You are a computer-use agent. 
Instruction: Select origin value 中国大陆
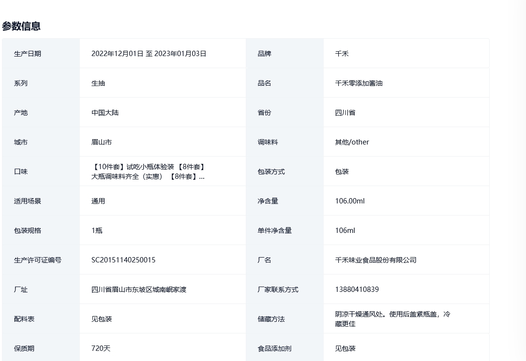coord(105,113)
